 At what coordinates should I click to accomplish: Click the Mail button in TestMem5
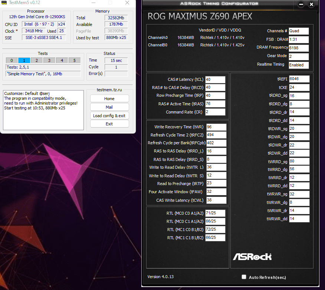tap(109, 107)
